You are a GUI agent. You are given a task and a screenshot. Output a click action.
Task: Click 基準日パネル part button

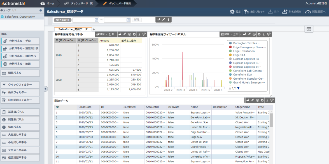point(20,112)
